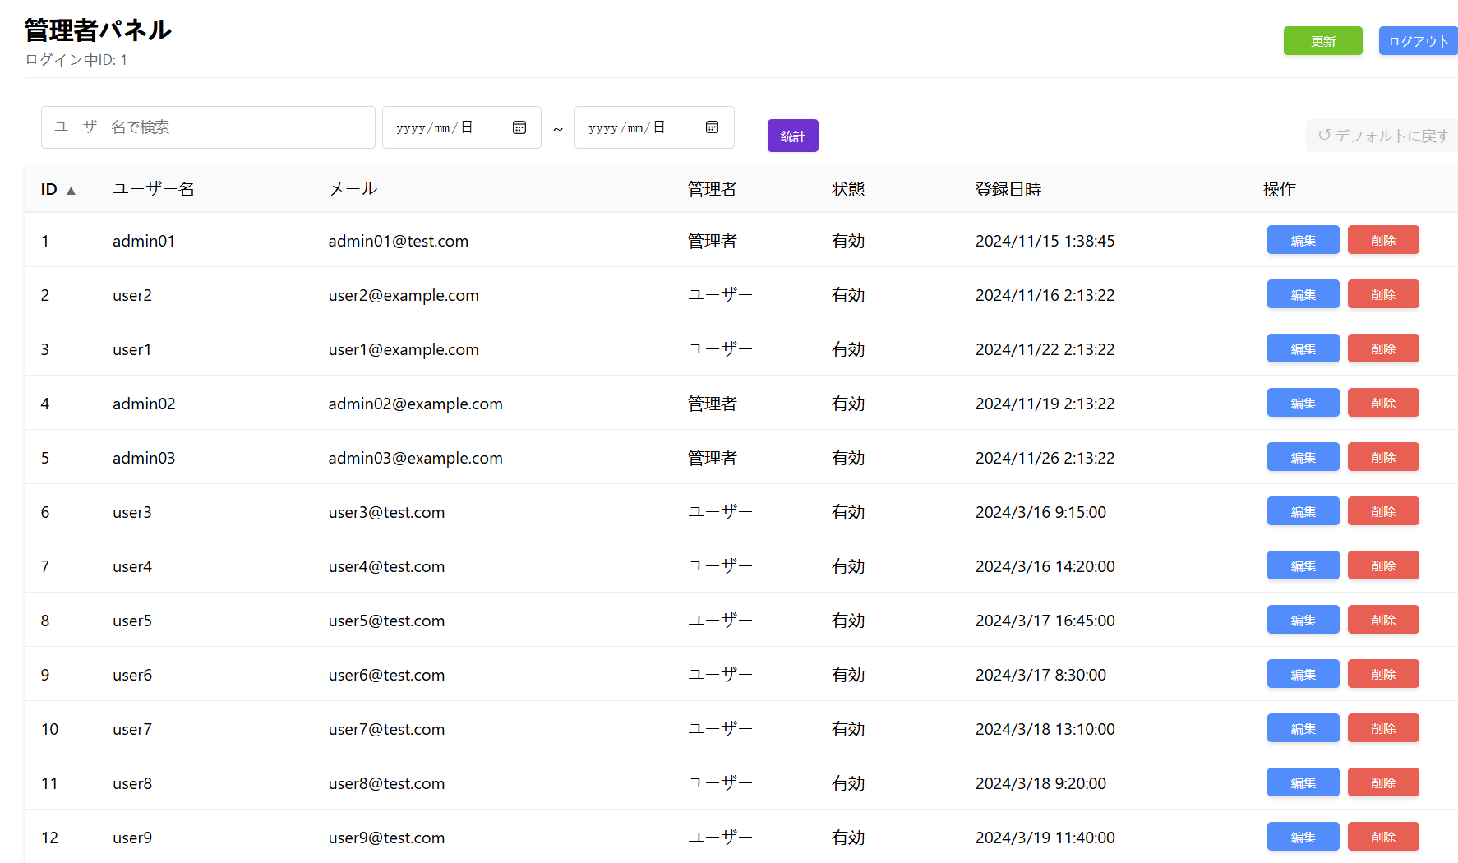
Task: Delete the user5 row
Action: pos(1383,620)
